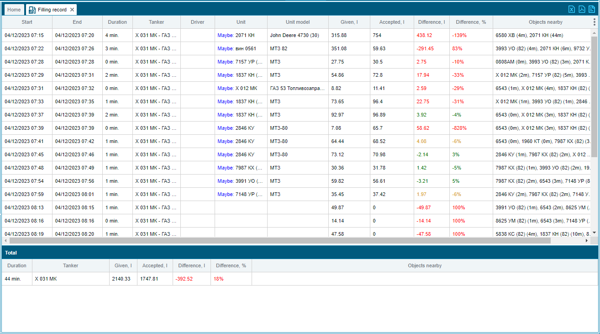Select the '-828%' difference percent cell
600x334 pixels.
[471, 128]
